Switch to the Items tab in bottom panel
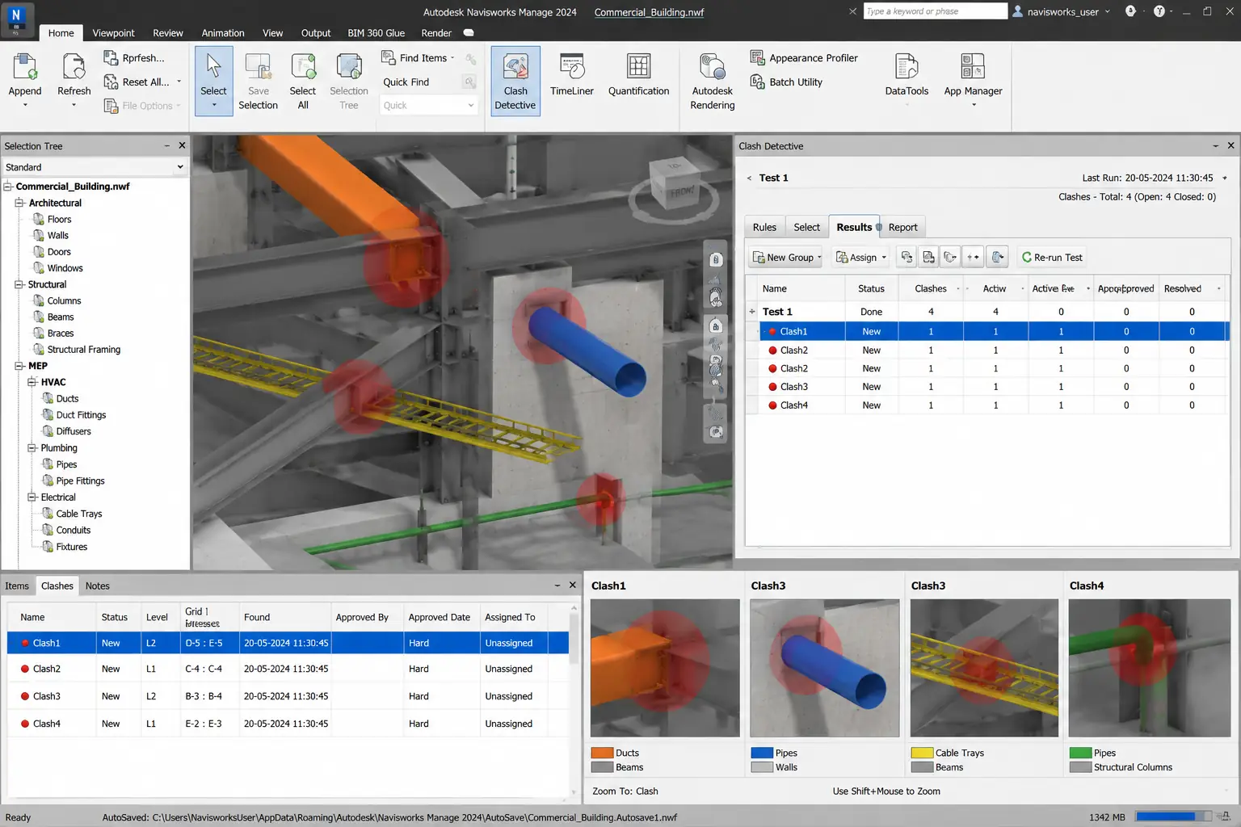1241x827 pixels. click(17, 586)
